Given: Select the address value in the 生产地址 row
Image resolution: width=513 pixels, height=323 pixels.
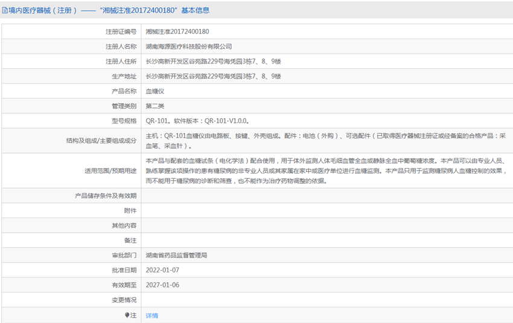Looking at the screenshot, I should coord(213,77).
